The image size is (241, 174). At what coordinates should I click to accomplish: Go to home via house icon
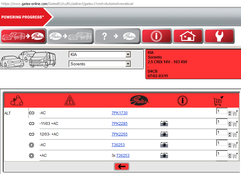pos(187,36)
